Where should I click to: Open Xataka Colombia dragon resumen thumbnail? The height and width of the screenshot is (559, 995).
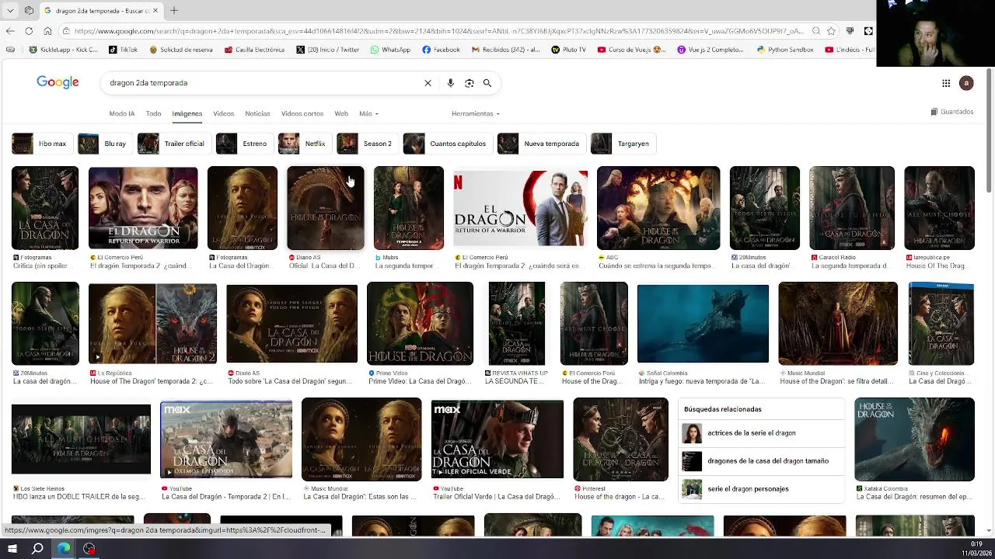[914, 439]
